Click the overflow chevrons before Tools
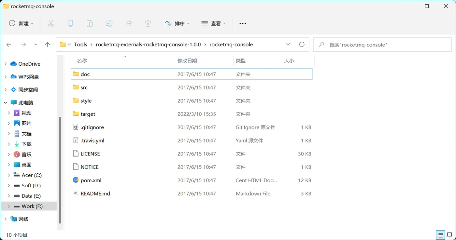This screenshot has height=240, width=456. pos(70,45)
